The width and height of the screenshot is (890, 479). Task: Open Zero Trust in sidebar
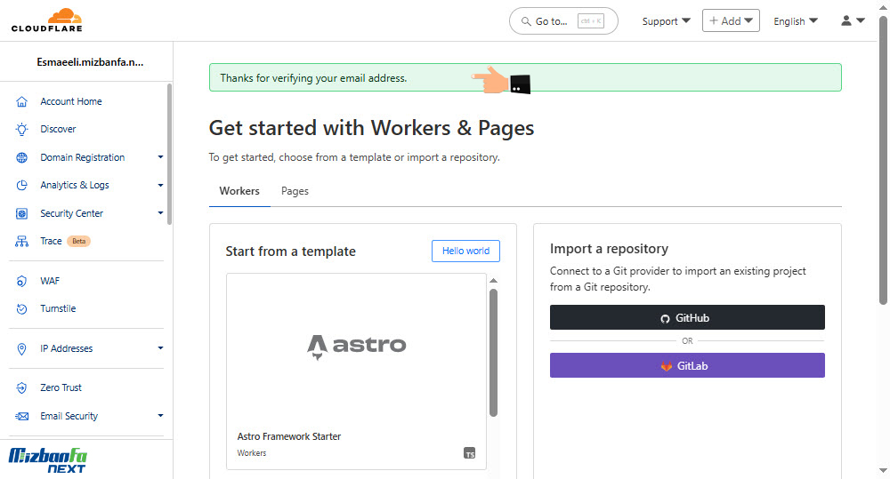point(61,387)
